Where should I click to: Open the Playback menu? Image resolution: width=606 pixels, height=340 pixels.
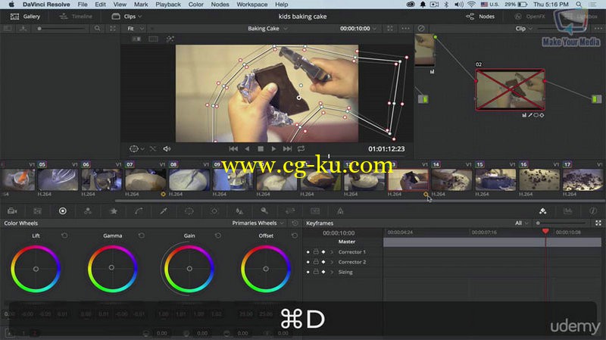[x=167, y=5]
